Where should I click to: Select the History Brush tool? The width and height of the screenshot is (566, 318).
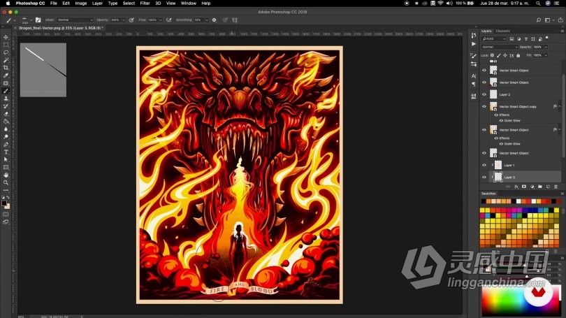[6, 106]
